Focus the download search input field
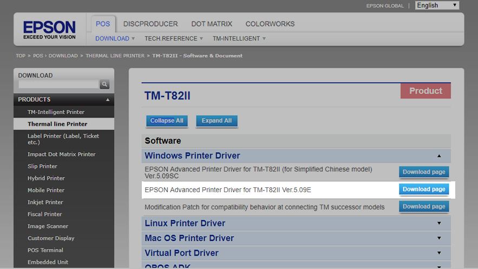This screenshot has height=269, width=478. tap(58, 84)
